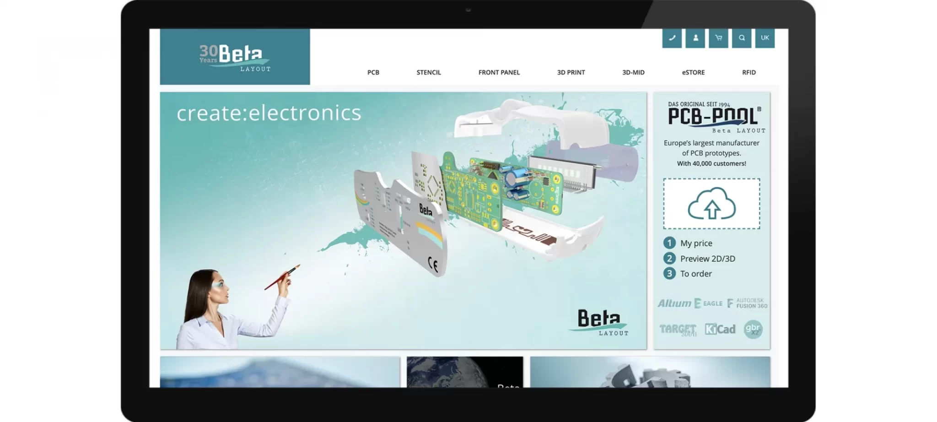
Task: Open the blue blurred thumbnail below banner
Action: 280,372
